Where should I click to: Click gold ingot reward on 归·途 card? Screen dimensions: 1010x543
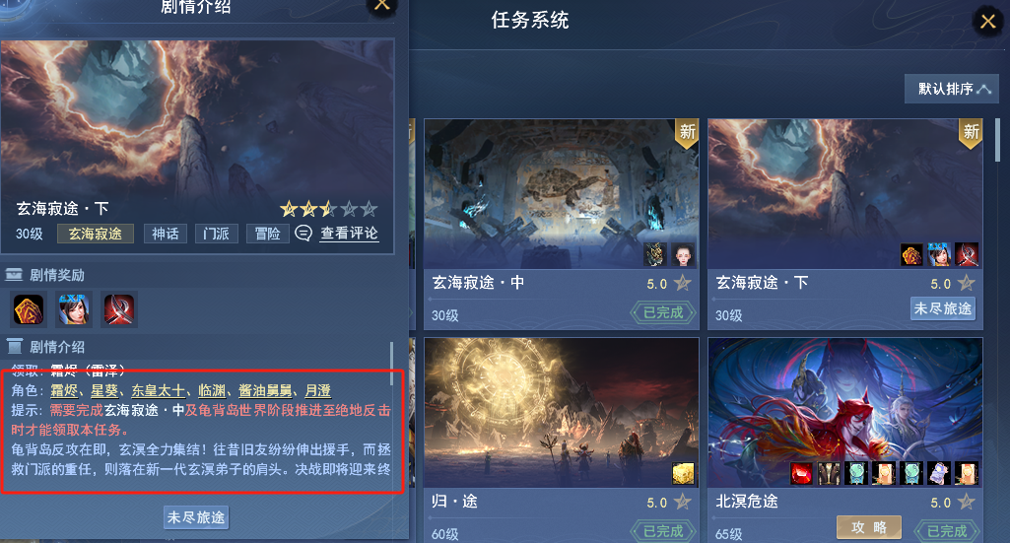684,473
